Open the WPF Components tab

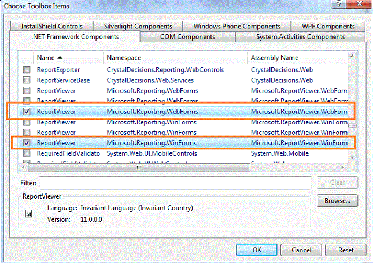[328, 26]
